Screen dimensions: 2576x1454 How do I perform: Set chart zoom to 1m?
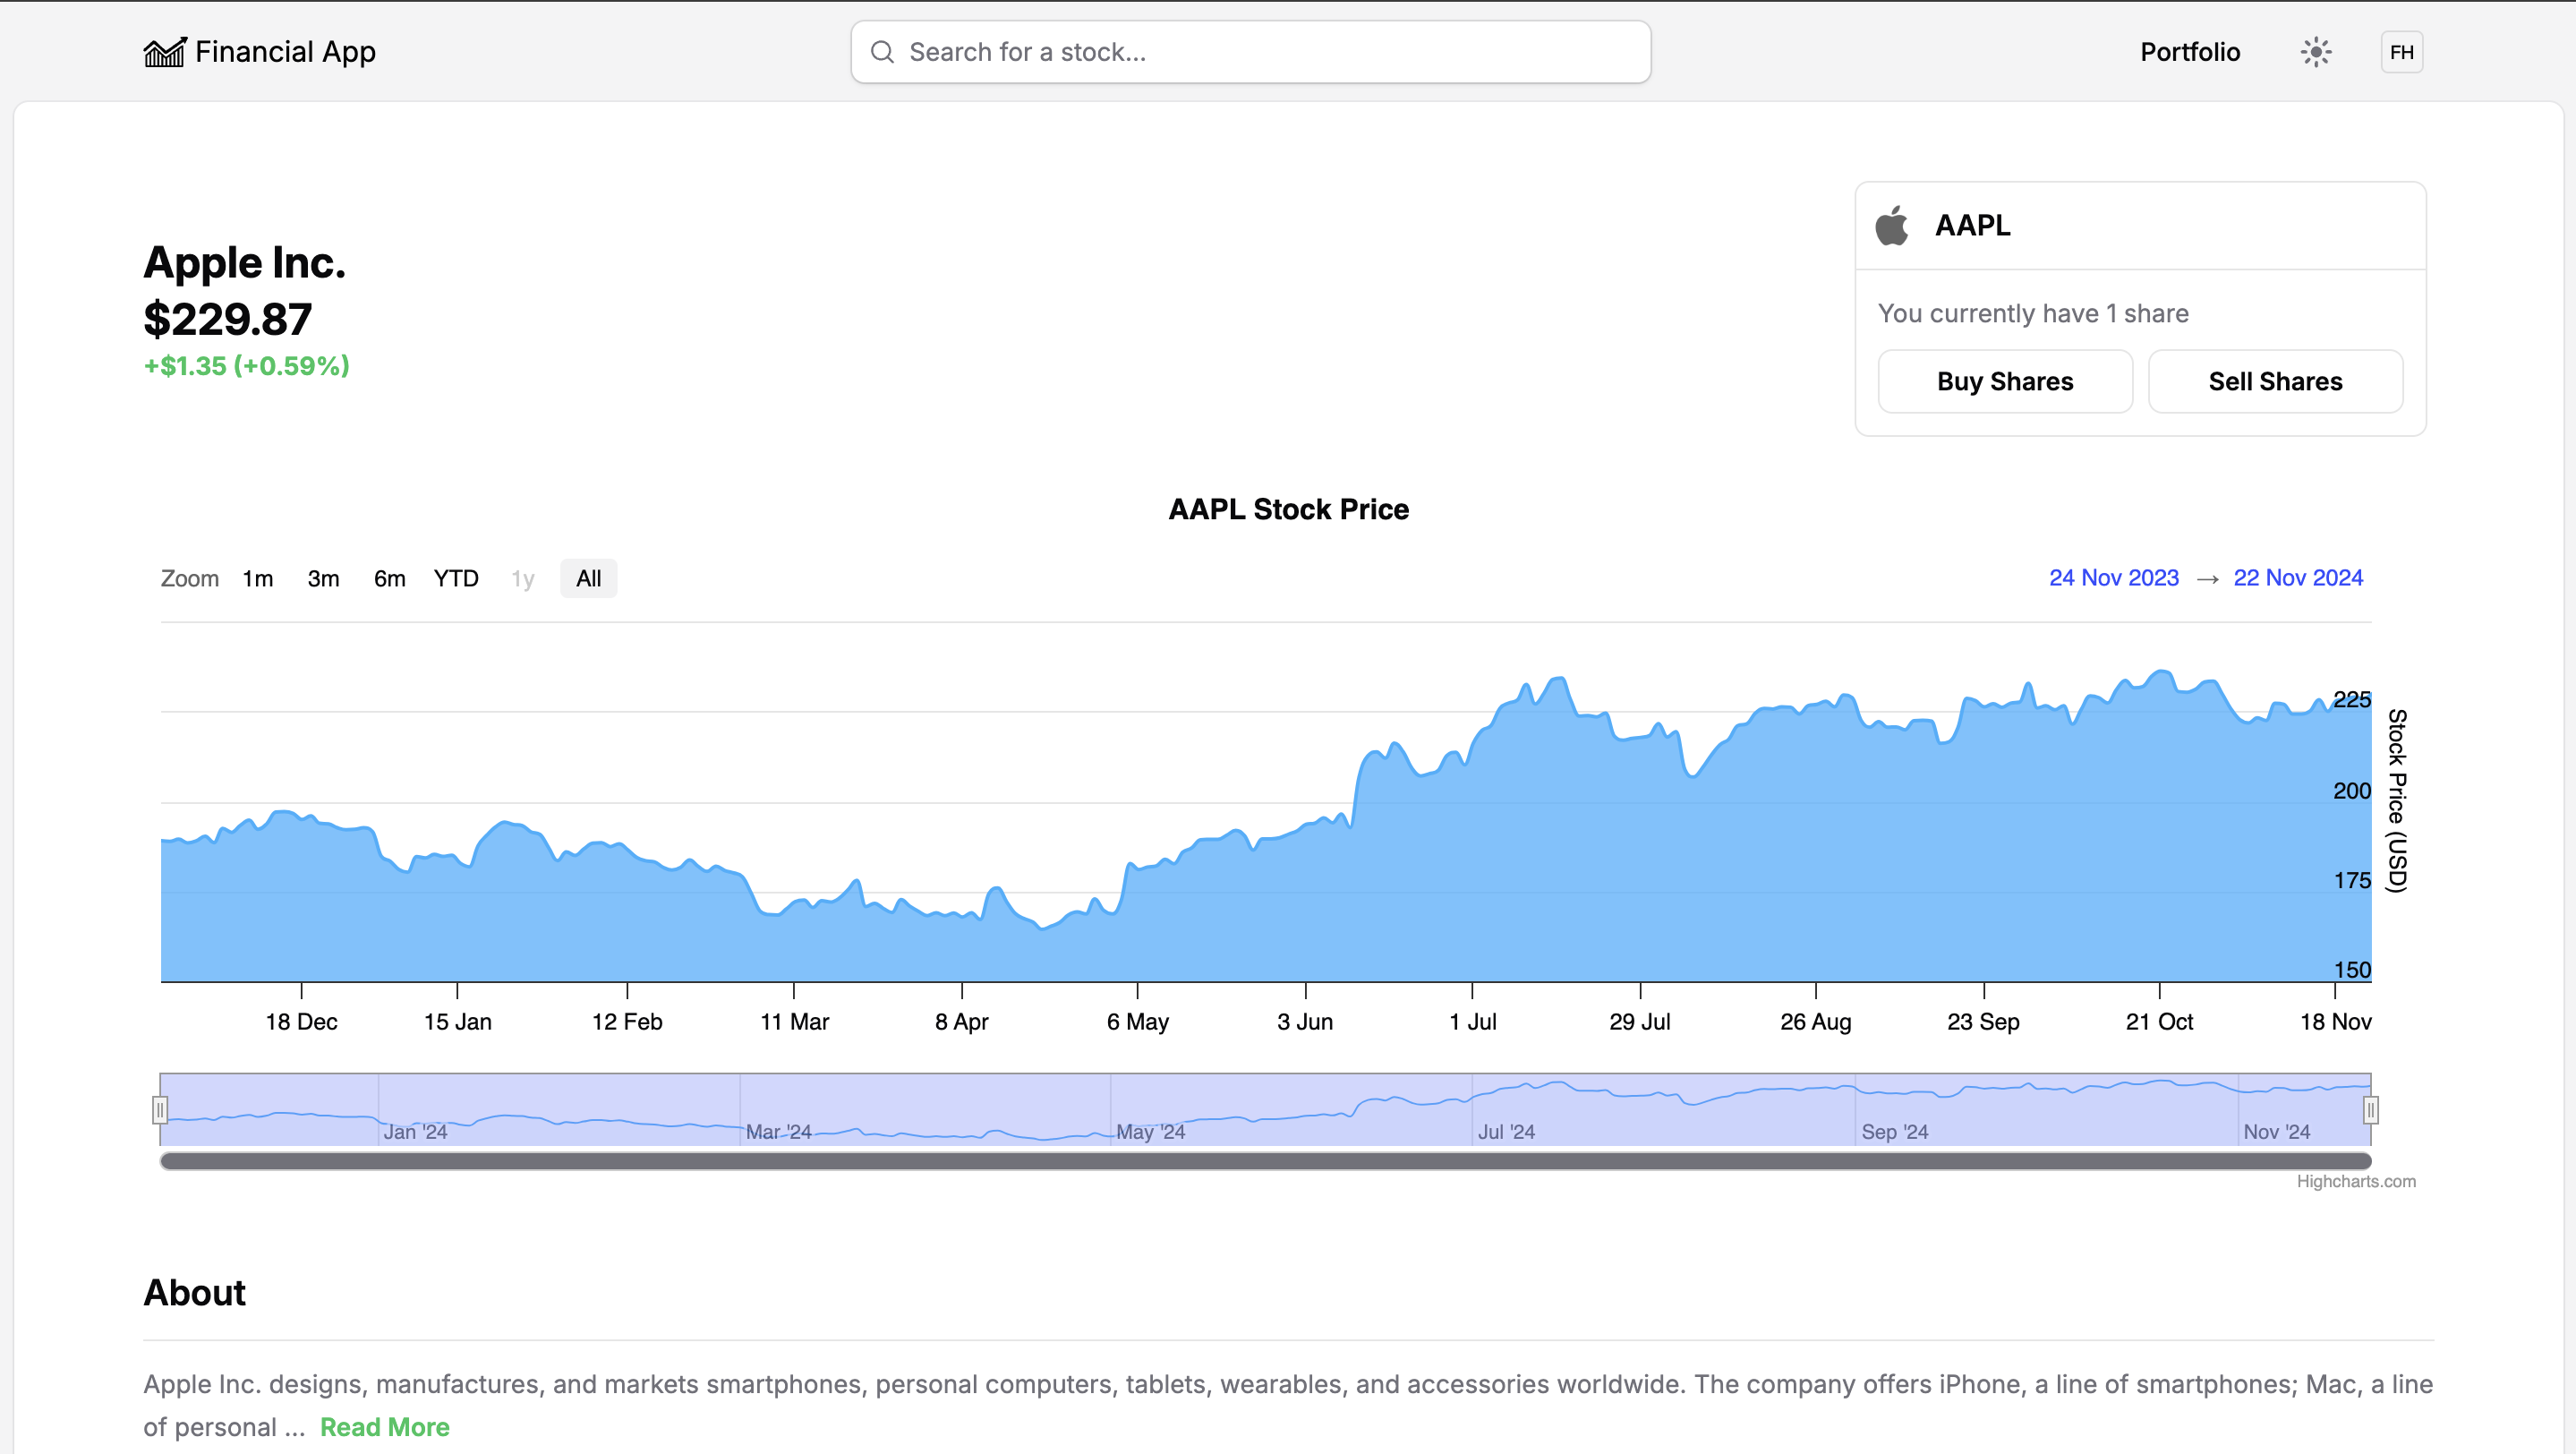pyautogui.click(x=258, y=578)
